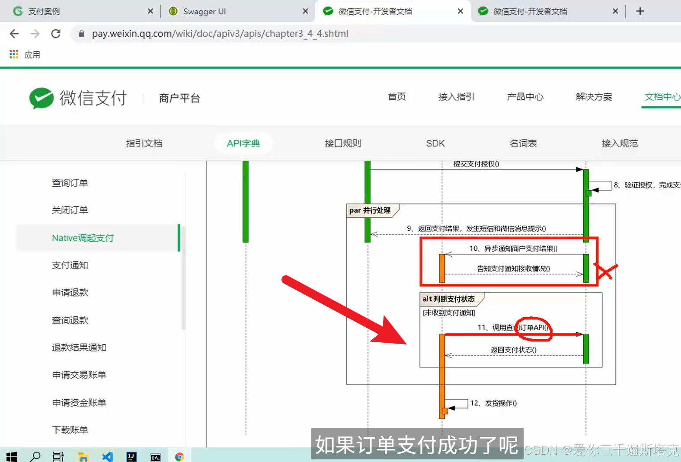The width and height of the screenshot is (681, 462).
Task: Close the last 微信支付-开发者文档 tab
Action: 615,11
